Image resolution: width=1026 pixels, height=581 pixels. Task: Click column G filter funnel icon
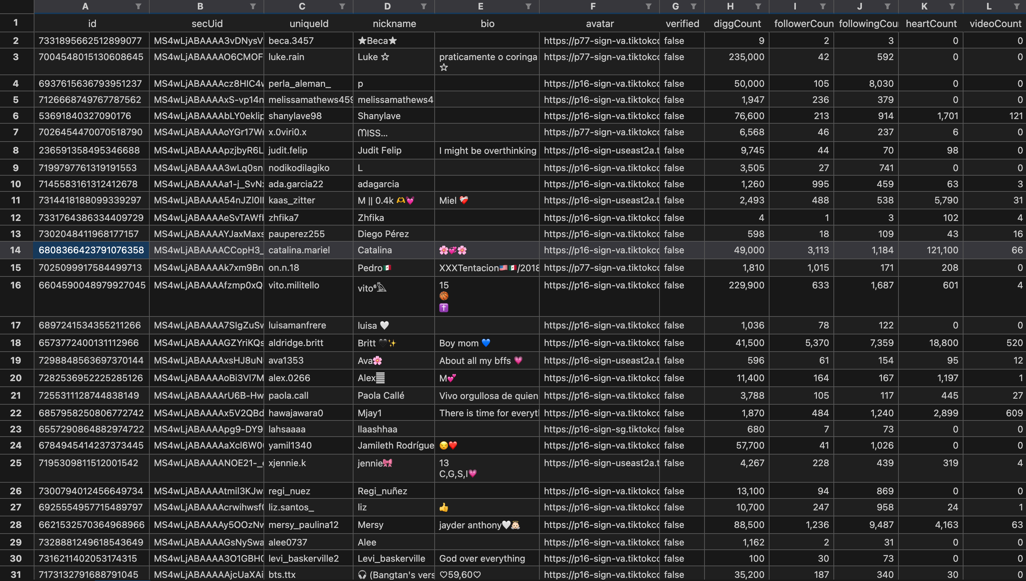(694, 6)
